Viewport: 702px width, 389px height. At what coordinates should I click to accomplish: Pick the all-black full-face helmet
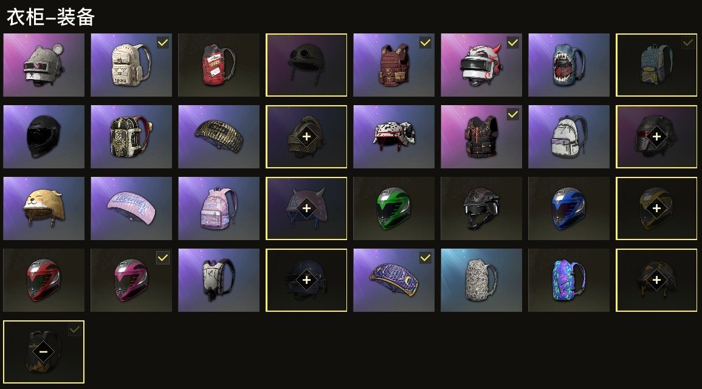click(x=43, y=137)
